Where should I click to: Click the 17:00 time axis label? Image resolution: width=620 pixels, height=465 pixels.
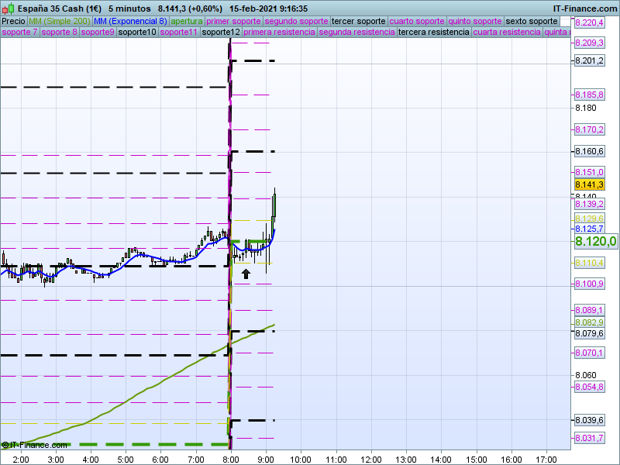[x=546, y=460]
